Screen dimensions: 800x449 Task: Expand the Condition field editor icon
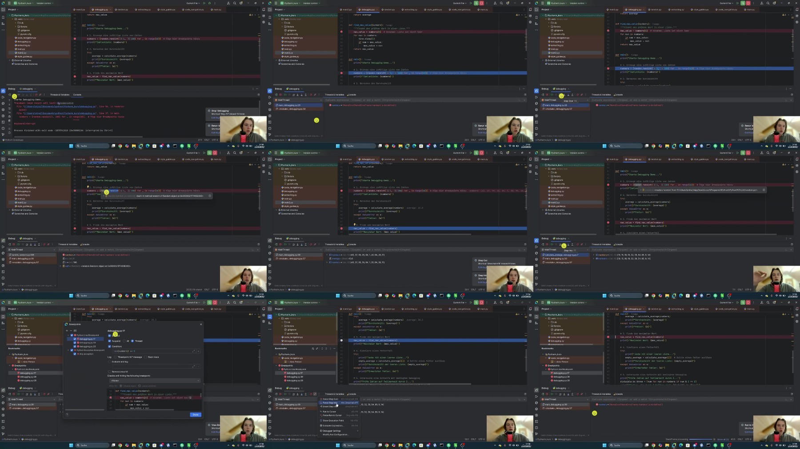pos(193,351)
